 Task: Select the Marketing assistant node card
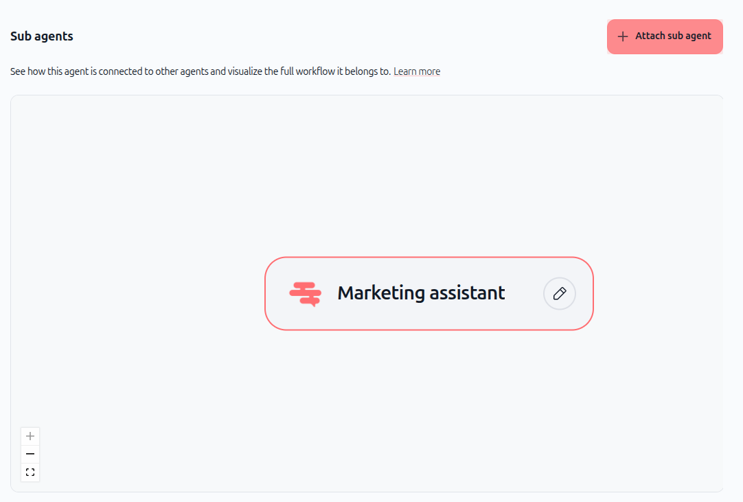[x=428, y=293]
